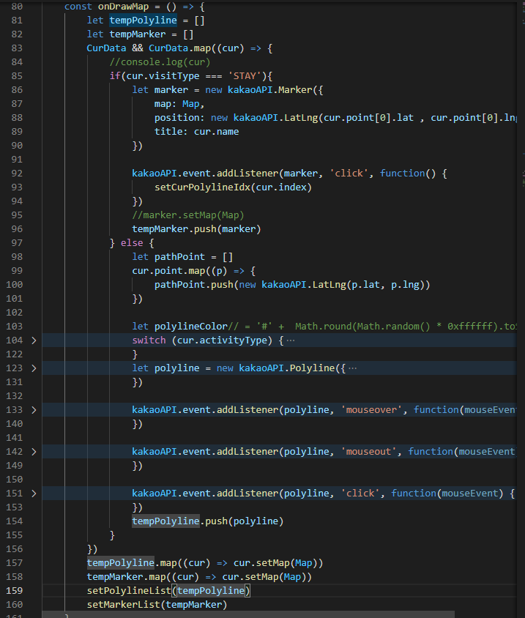Click line number 104 in the gutter
Screen dimensions: 525x618
click(15, 340)
